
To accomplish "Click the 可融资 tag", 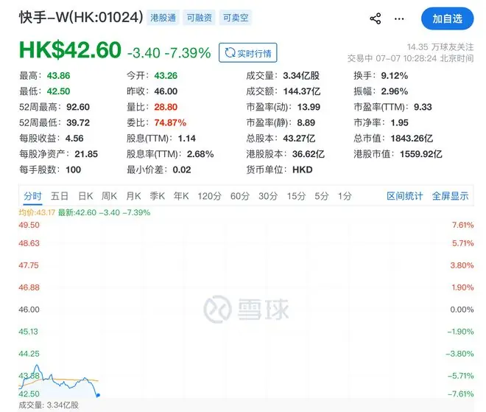I will click(200, 18).
